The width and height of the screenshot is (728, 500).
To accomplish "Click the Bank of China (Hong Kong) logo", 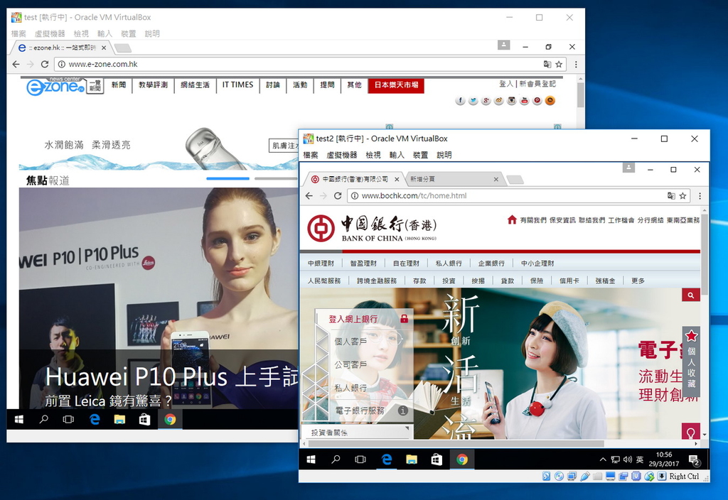I will 372,228.
